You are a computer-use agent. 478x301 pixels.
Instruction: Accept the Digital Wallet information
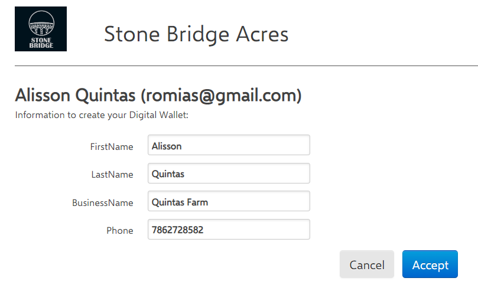[430, 264]
